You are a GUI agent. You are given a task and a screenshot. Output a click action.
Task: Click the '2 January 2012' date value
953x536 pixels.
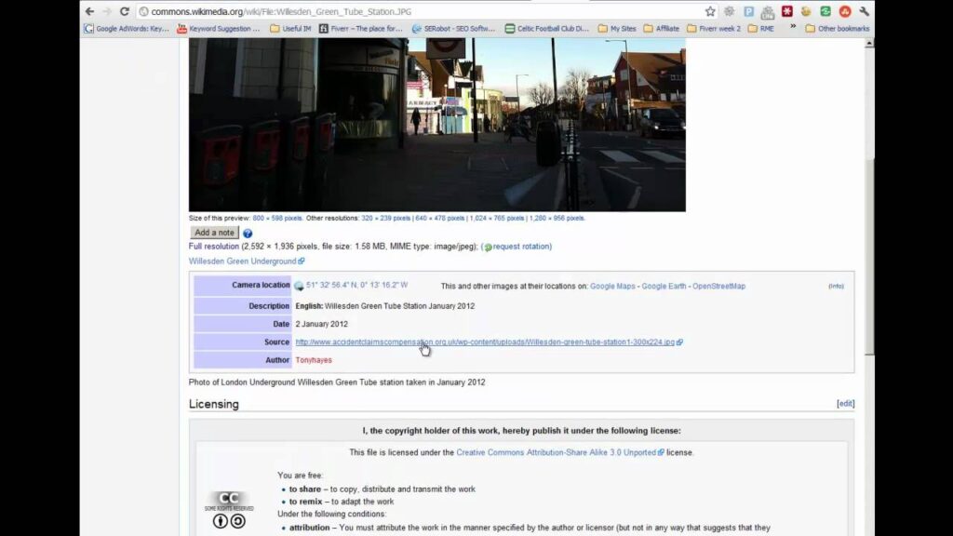(321, 325)
